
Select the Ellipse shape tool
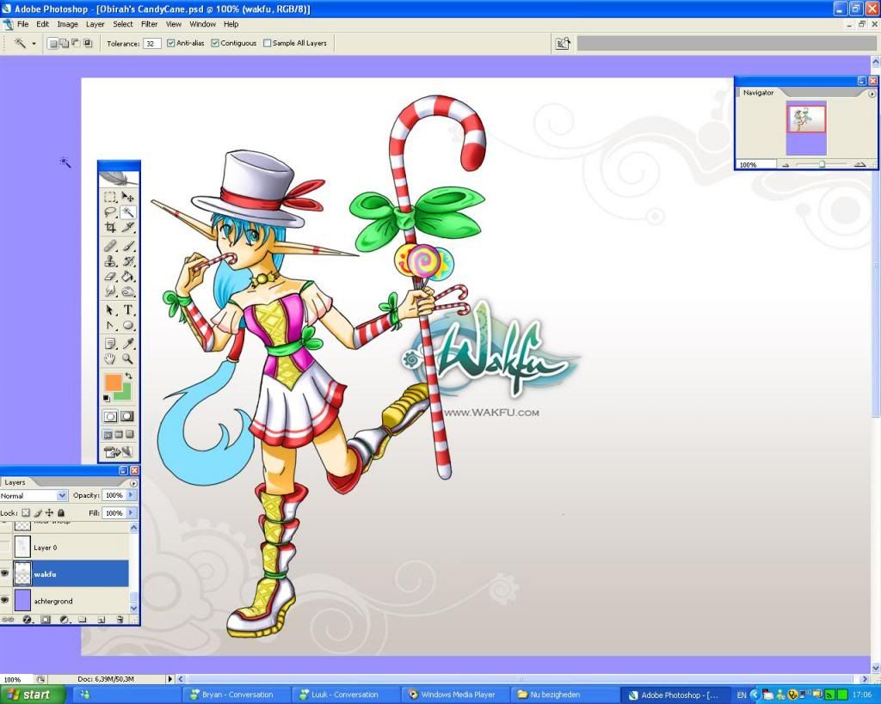pos(128,325)
